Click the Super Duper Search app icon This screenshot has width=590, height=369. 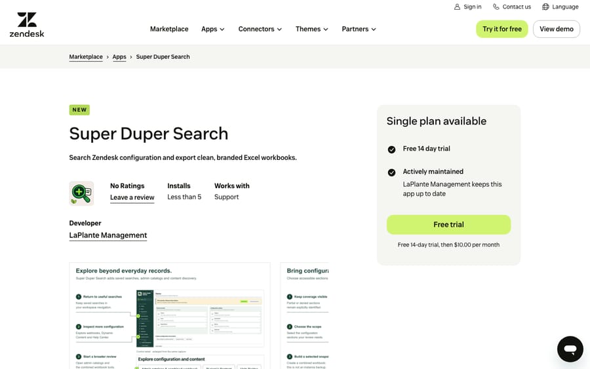(81, 193)
